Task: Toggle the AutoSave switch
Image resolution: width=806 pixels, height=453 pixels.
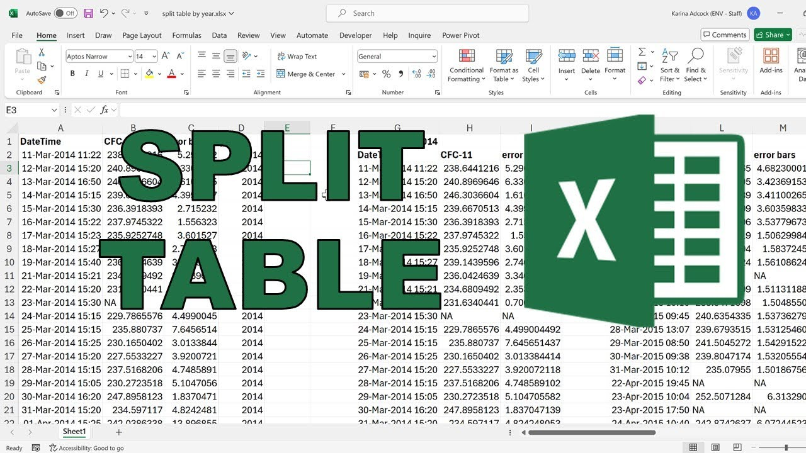Action: 65,13
